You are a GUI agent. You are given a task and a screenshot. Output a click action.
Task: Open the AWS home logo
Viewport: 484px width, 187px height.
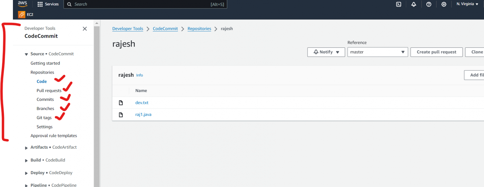(x=22, y=4)
